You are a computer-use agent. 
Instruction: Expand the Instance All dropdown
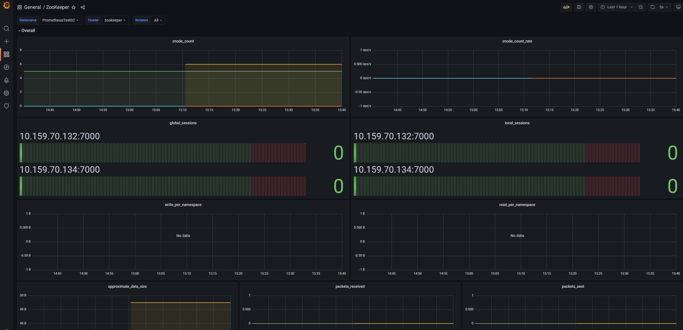point(158,20)
